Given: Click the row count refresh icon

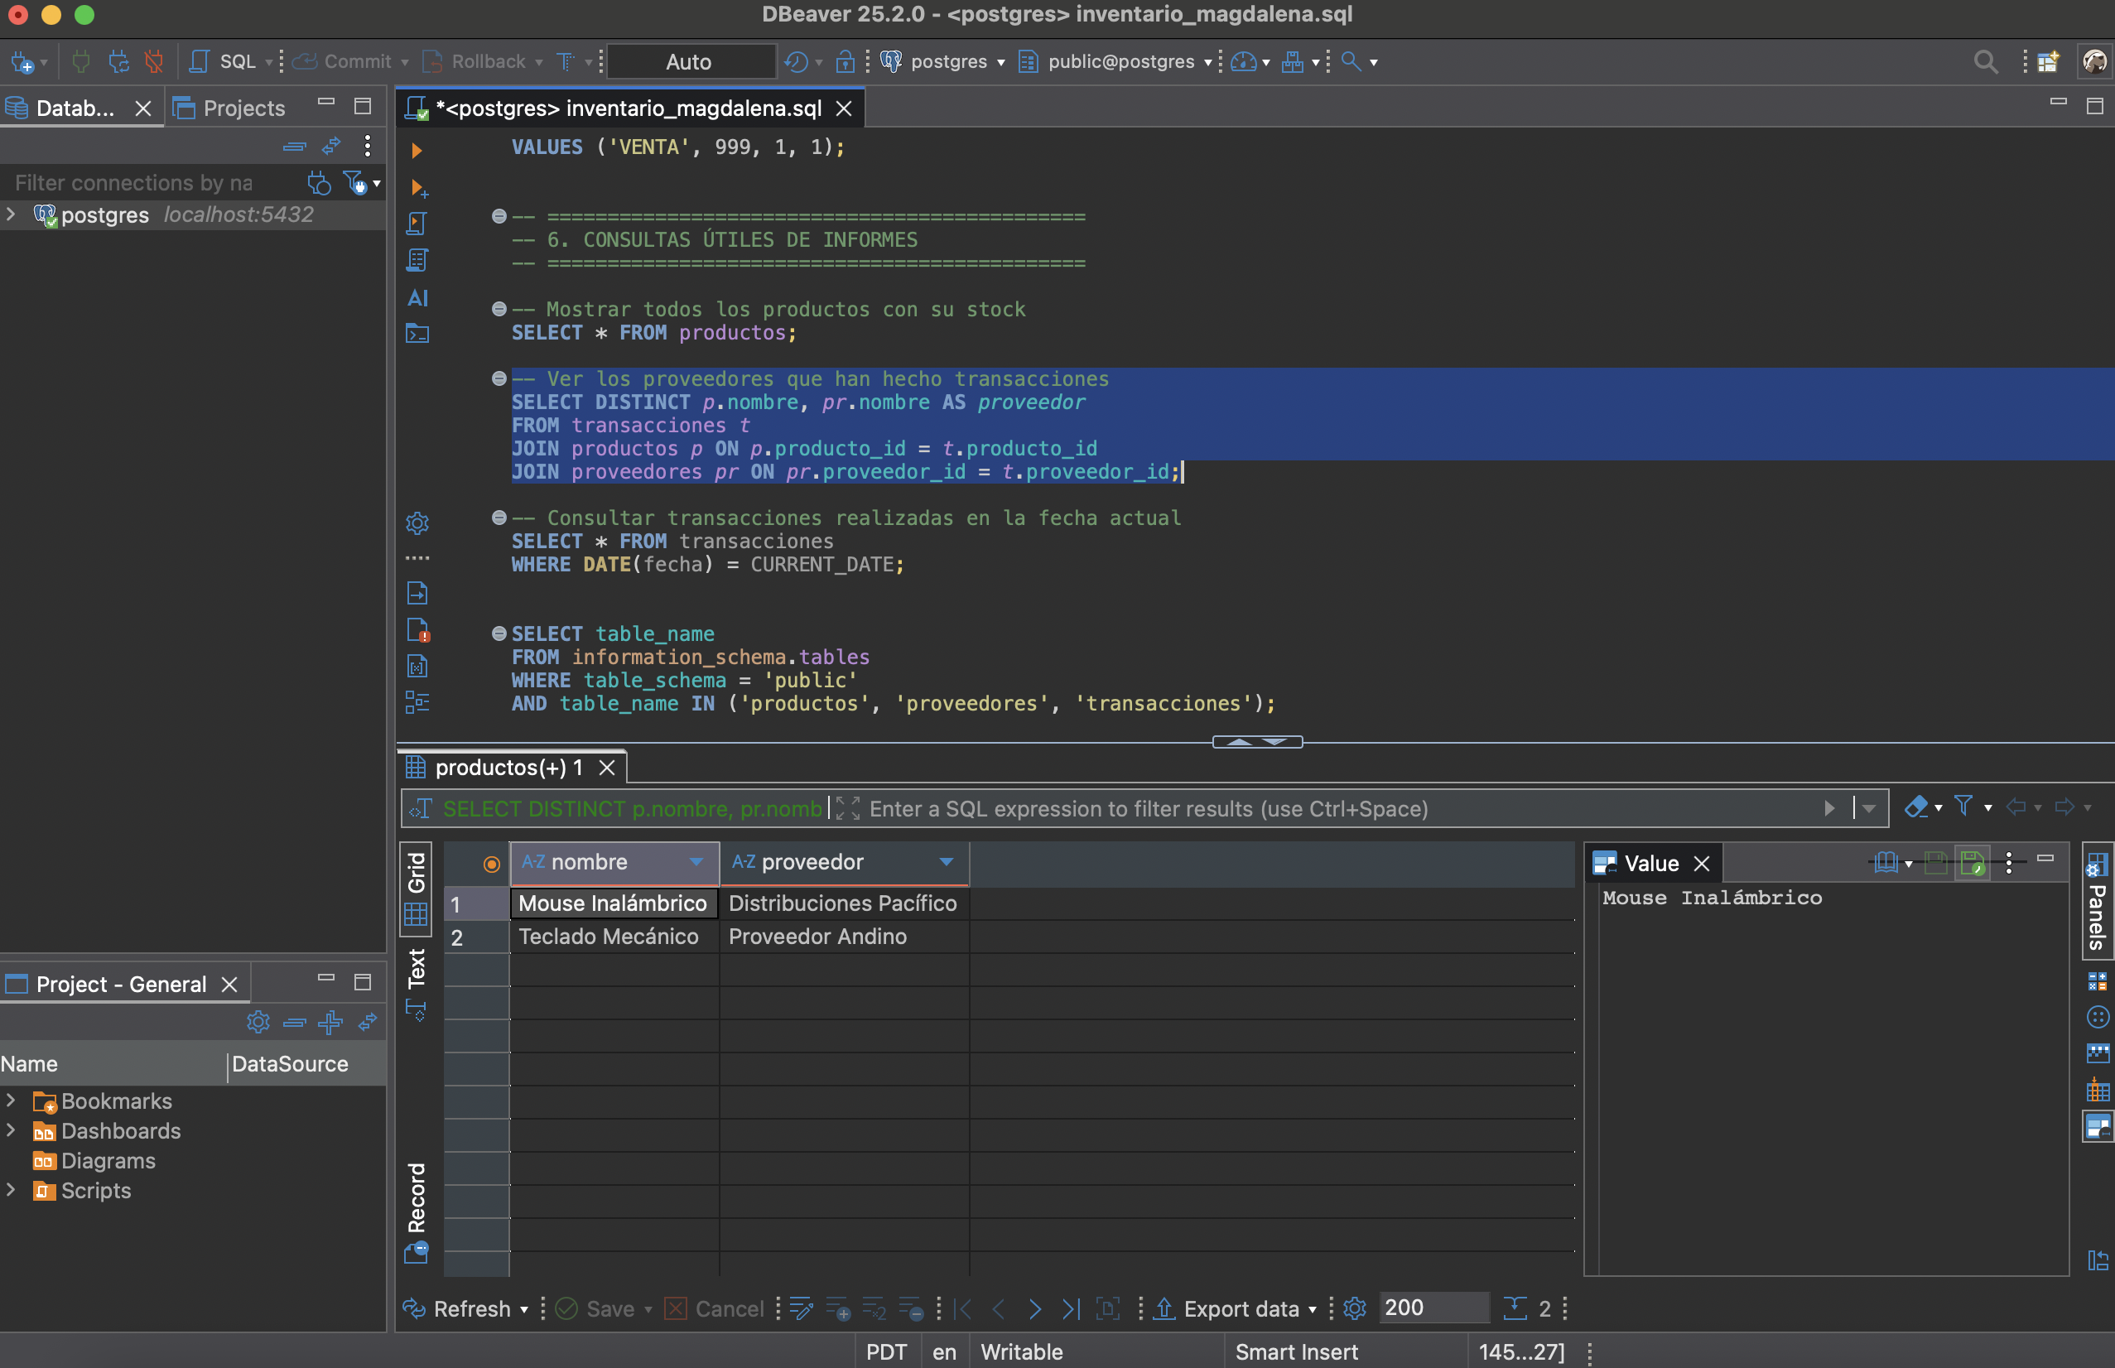Looking at the screenshot, I should coord(1515,1308).
